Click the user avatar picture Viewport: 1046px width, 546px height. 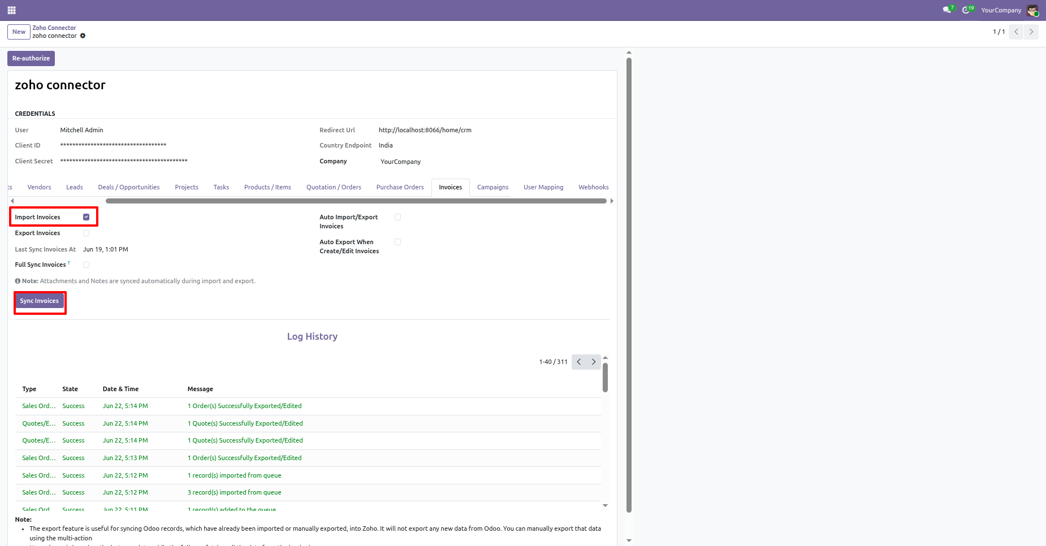(x=1032, y=10)
